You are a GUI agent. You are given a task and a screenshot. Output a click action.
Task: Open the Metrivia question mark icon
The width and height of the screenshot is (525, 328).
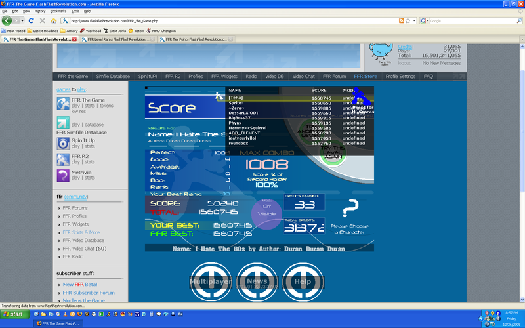pyautogui.click(x=63, y=174)
